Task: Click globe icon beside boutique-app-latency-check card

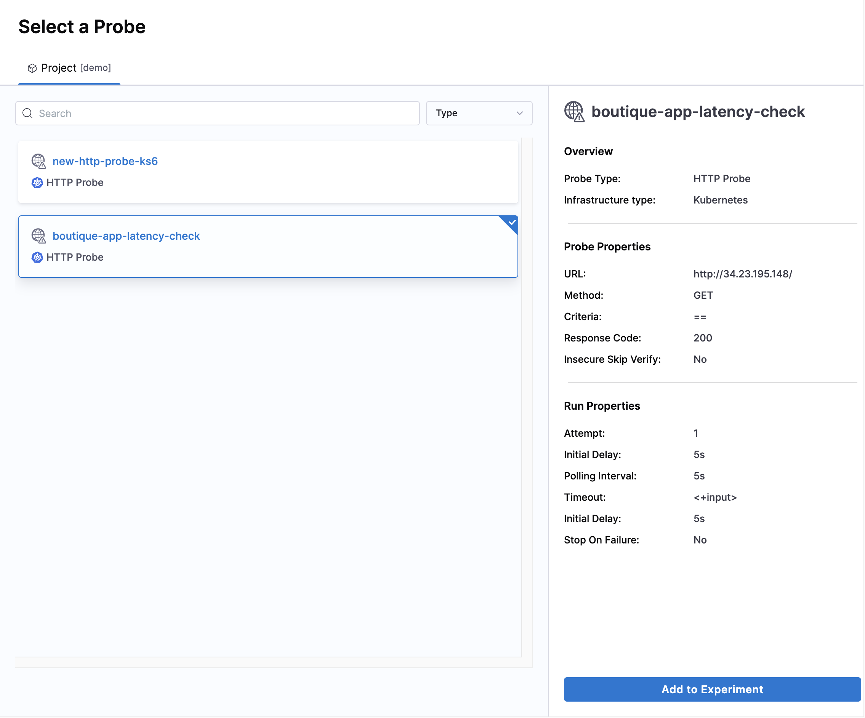Action: 38,236
